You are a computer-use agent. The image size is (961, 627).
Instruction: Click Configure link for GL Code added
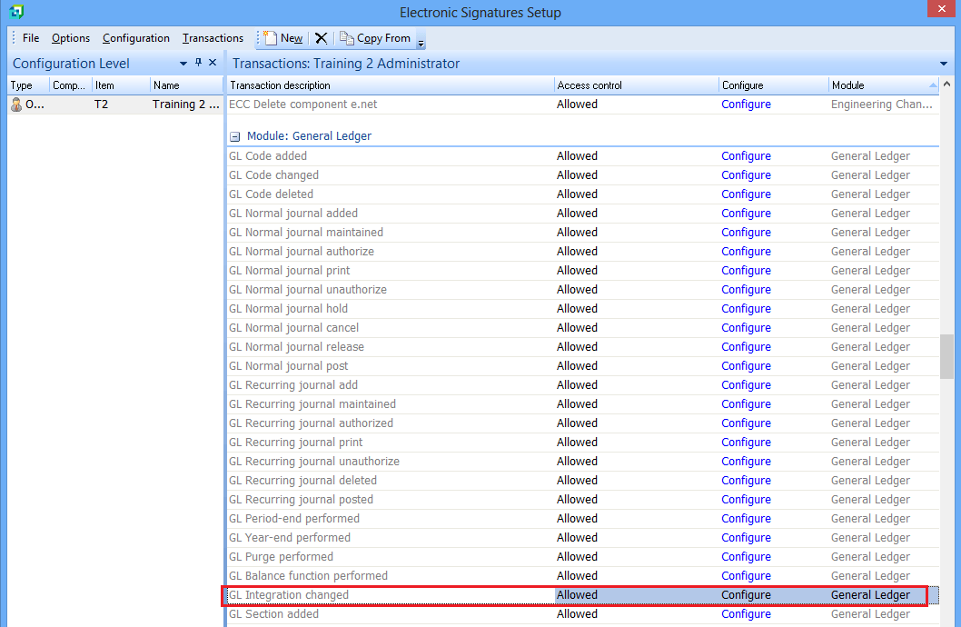[x=746, y=156]
